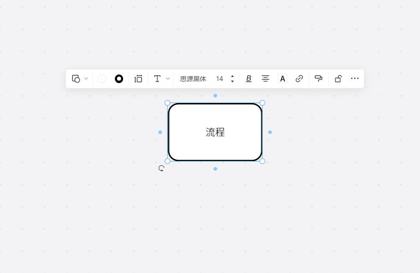Expand the shape type dropdown chevron
This screenshot has height=273, width=420.
click(86, 78)
